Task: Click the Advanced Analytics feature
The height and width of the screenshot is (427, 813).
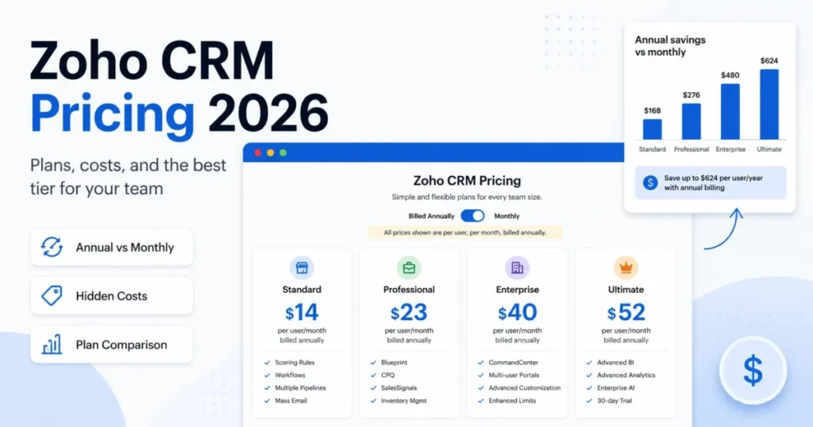Action: coord(626,375)
